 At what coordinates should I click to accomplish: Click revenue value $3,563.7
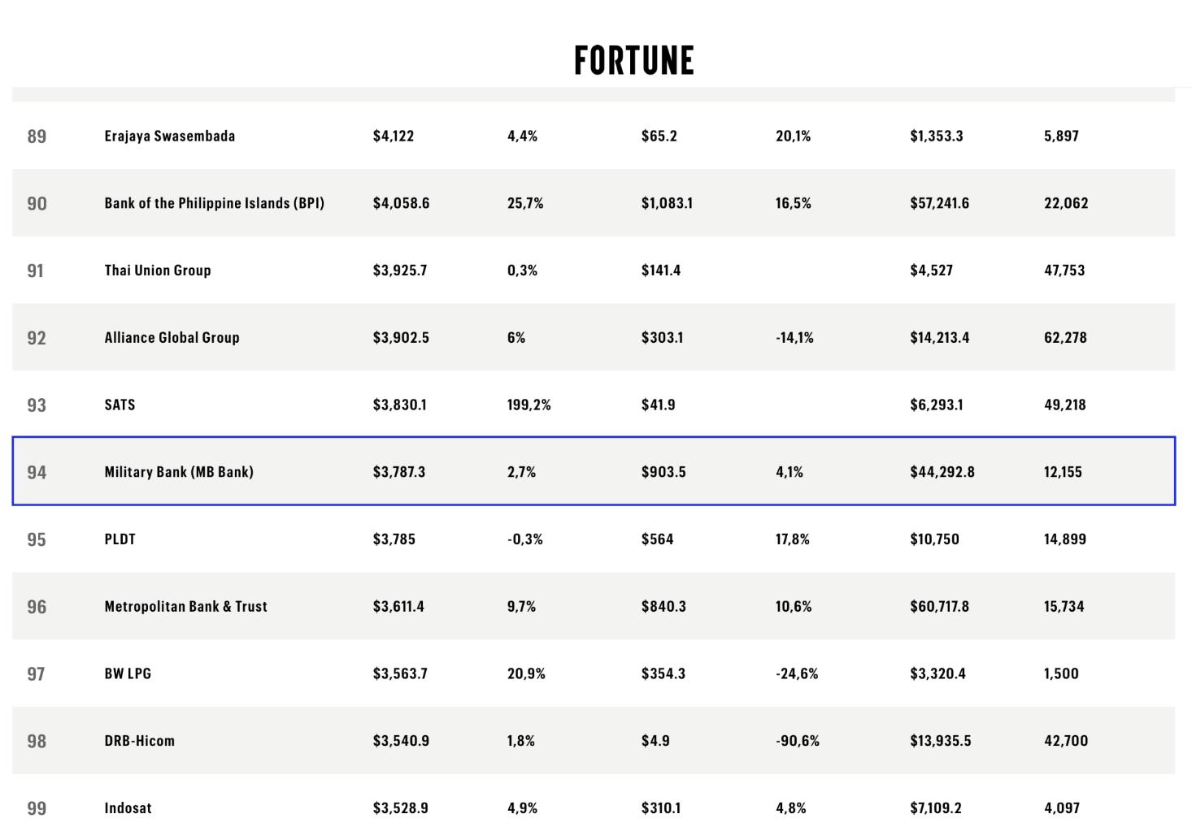click(x=400, y=673)
